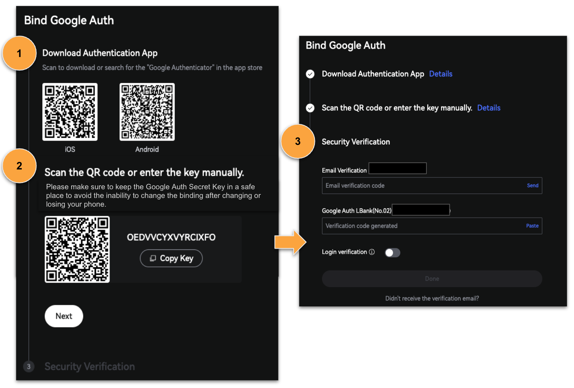Click the iOS download QR code
The height and width of the screenshot is (388, 574).
(70, 112)
